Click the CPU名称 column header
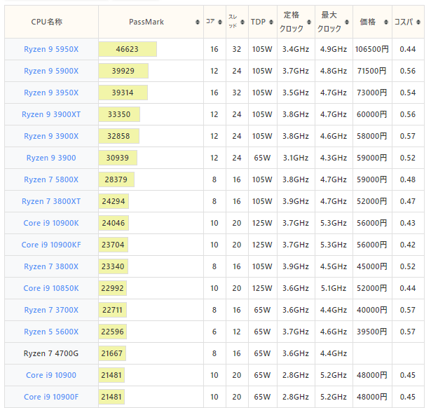The height and width of the screenshot is (408, 431). click(51, 22)
